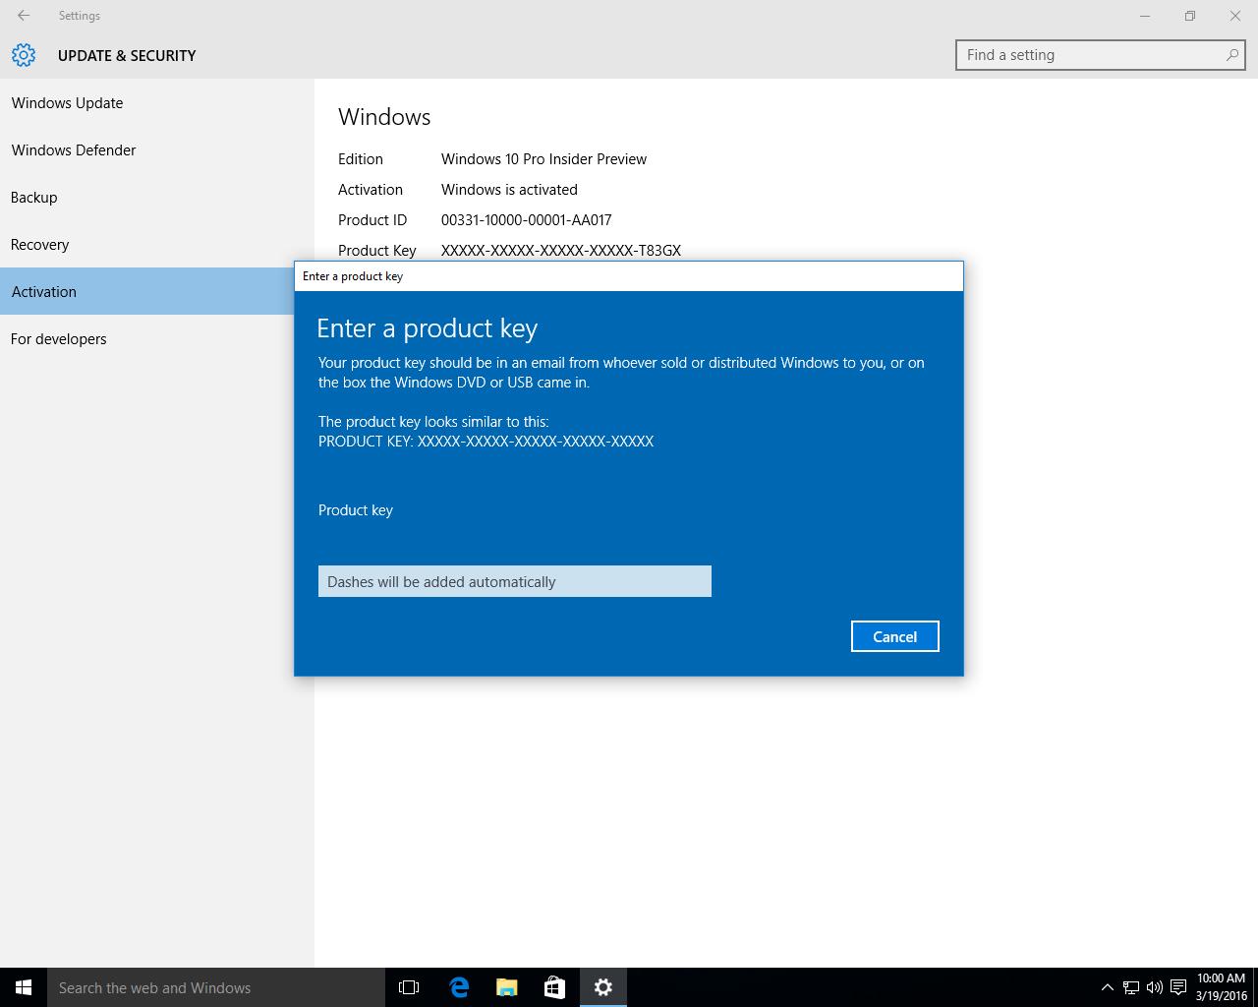Open File Explorer from the taskbar
1258x1007 pixels.
[507, 987]
